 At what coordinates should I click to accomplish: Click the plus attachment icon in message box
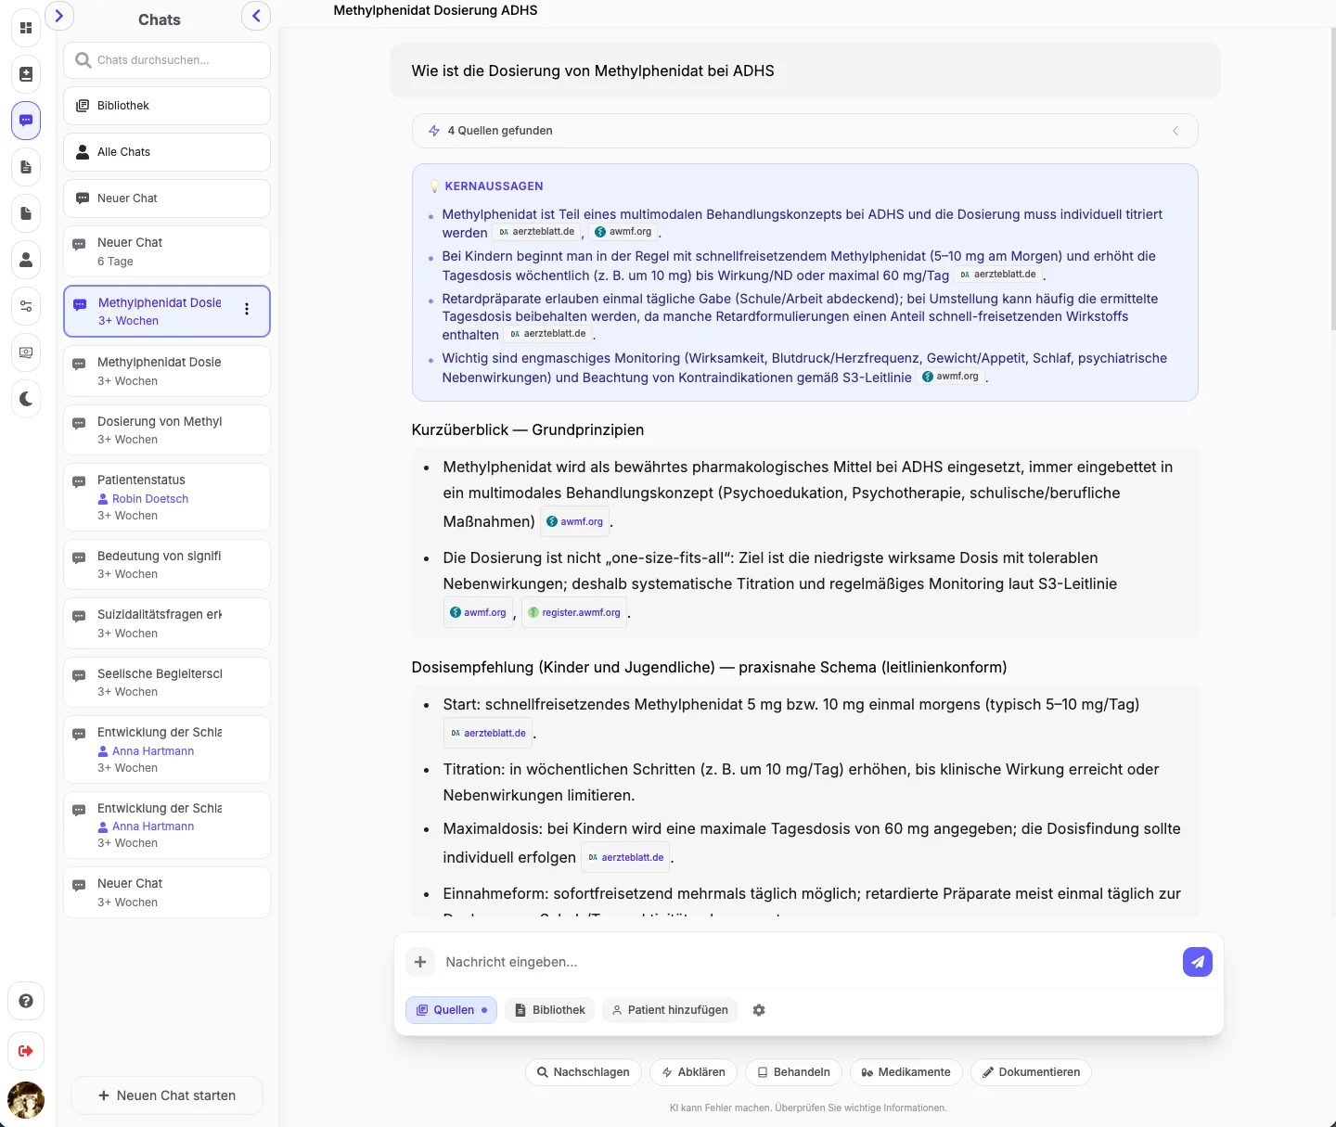[420, 962]
